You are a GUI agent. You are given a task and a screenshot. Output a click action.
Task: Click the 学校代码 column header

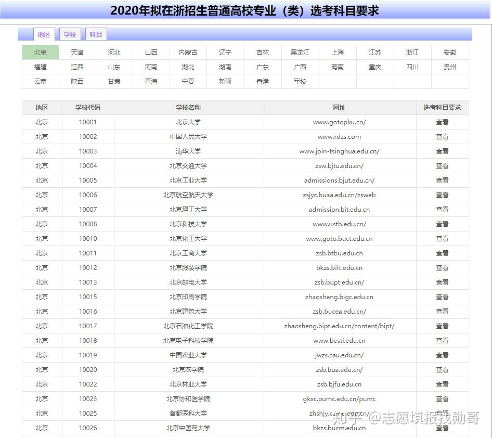tap(88, 108)
